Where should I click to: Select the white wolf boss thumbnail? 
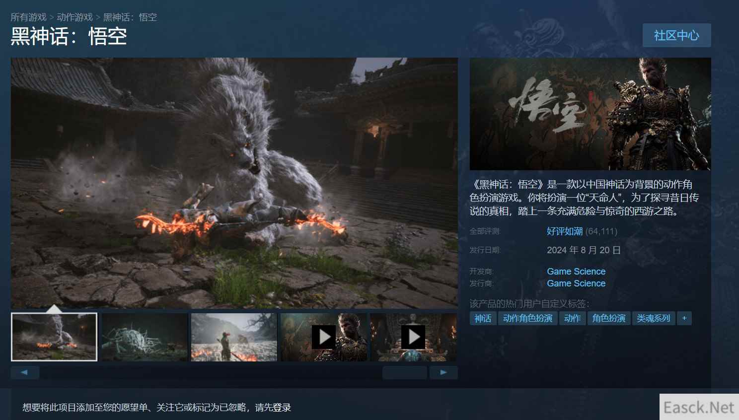(x=54, y=337)
